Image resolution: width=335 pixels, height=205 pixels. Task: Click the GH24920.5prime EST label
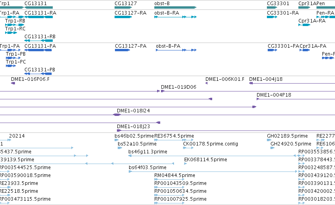click(291, 144)
